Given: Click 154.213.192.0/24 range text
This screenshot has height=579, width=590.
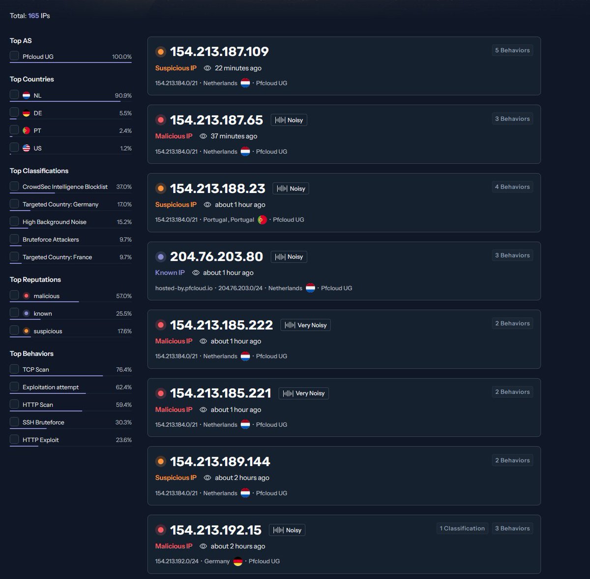Looking at the screenshot, I should 177,561.
